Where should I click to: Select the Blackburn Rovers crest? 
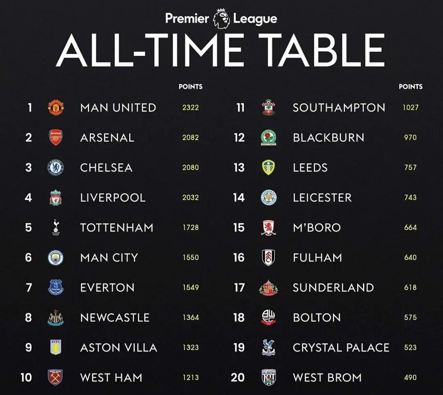[x=268, y=137]
